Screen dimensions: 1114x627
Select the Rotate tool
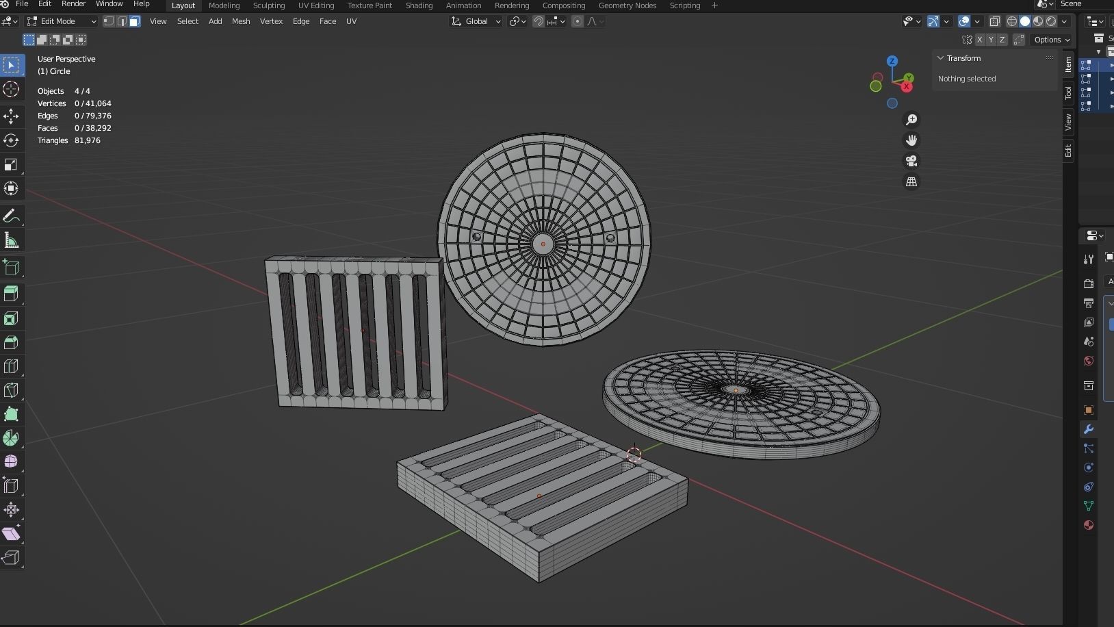pyautogui.click(x=12, y=141)
